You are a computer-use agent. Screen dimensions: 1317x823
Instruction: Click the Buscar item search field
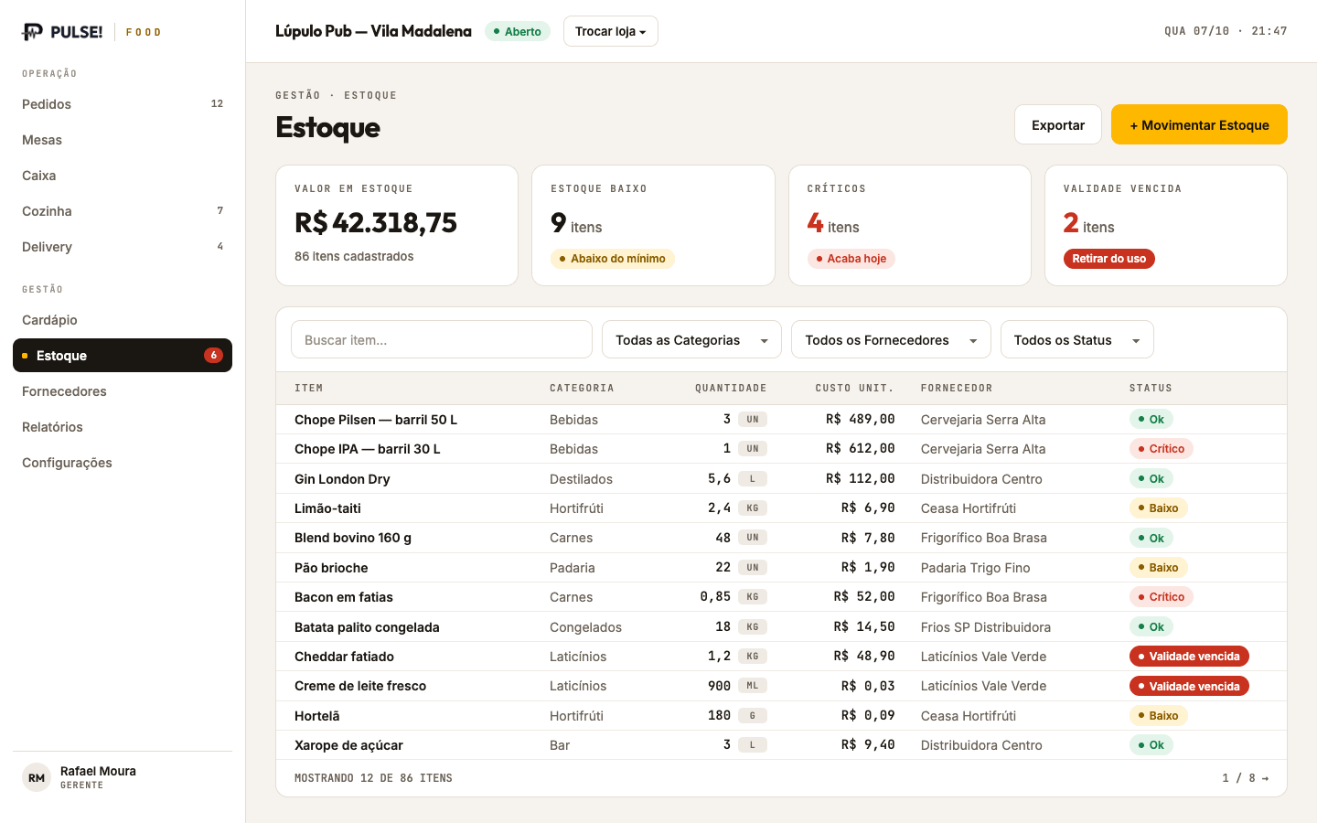pyautogui.click(x=442, y=339)
